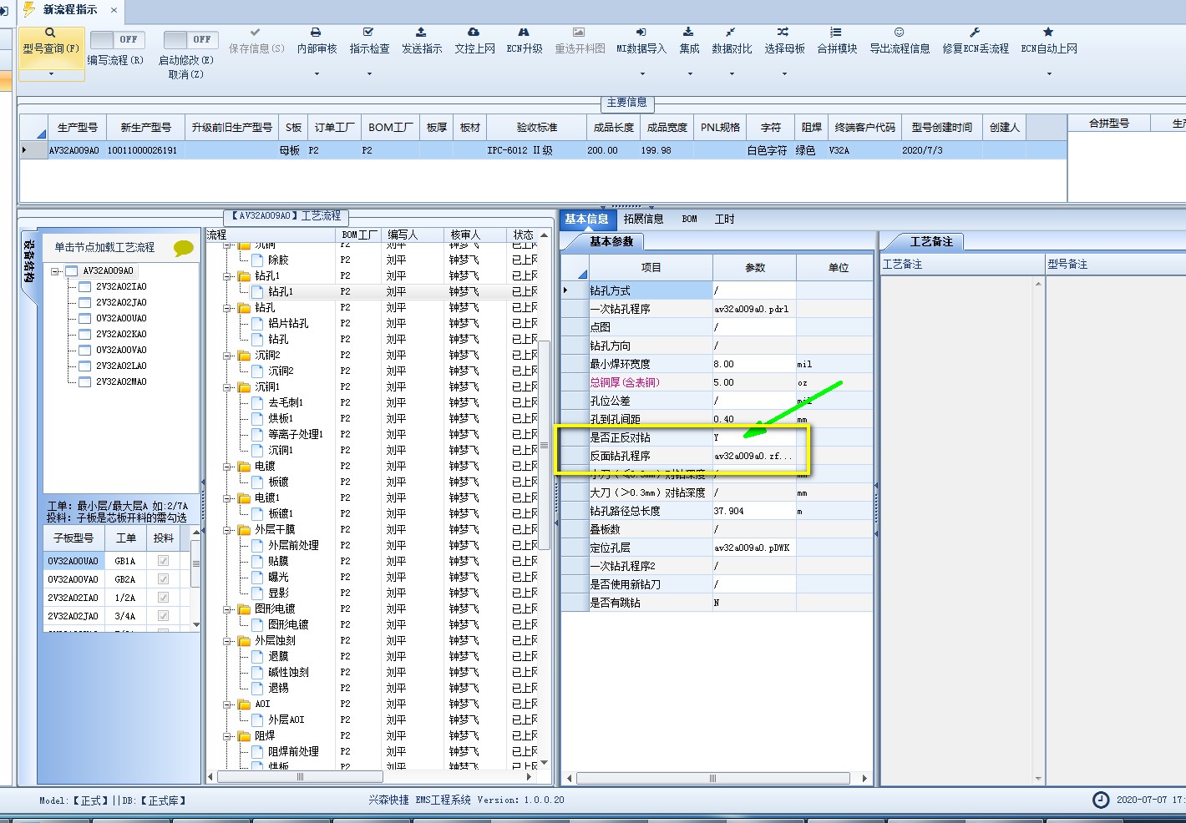
Task: Click the process tree vertical scrollbar
Action: pyautogui.click(x=544, y=444)
